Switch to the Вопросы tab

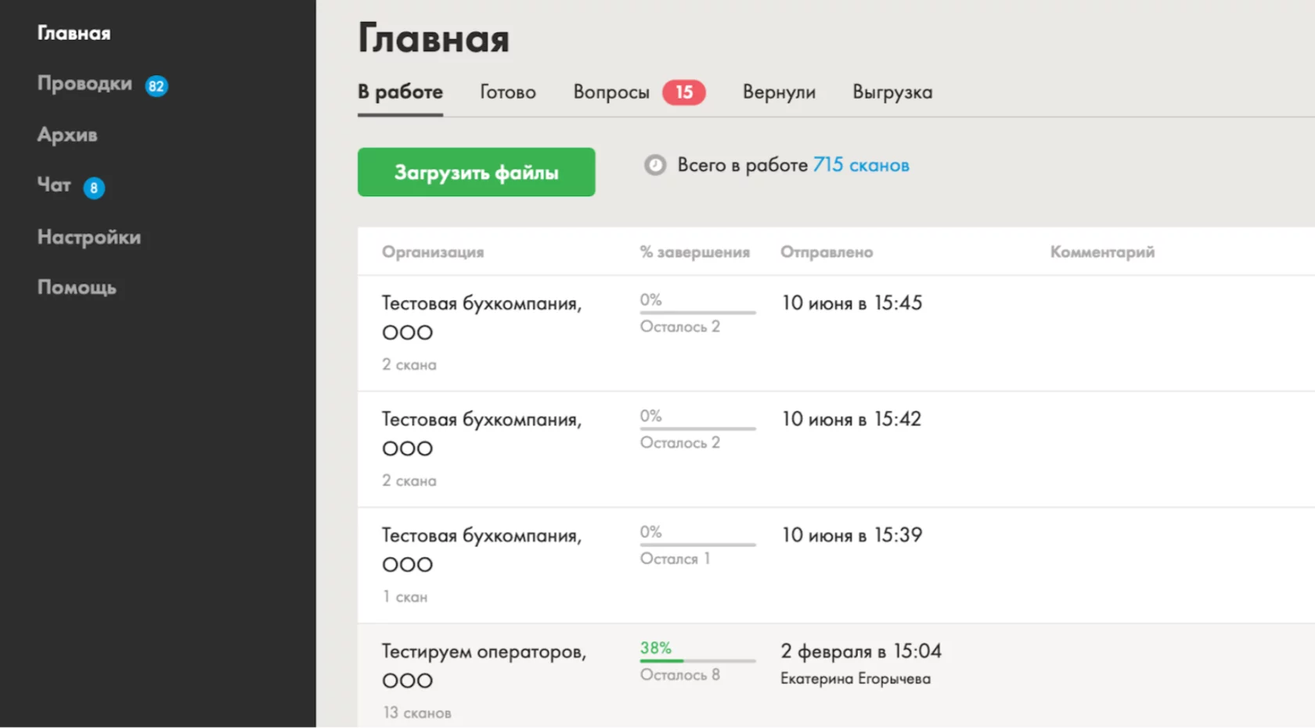pos(611,92)
